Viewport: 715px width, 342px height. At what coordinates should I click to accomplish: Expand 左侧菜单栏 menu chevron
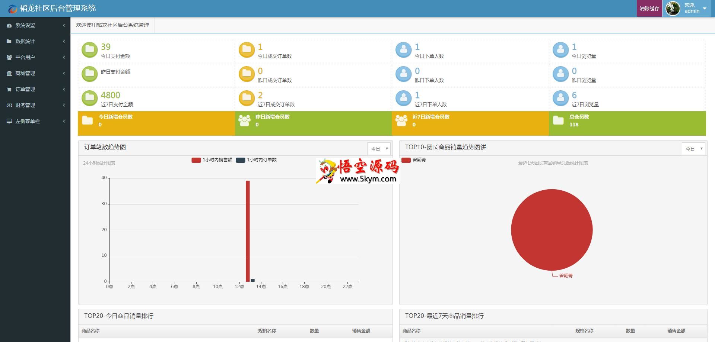pyautogui.click(x=64, y=121)
